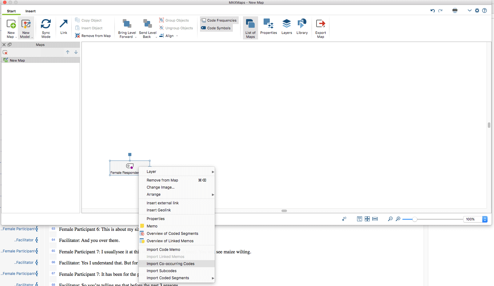The width and height of the screenshot is (494, 286).
Task: Expand Send Level Back dropdown arrow
Action: click(x=156, y=37)
